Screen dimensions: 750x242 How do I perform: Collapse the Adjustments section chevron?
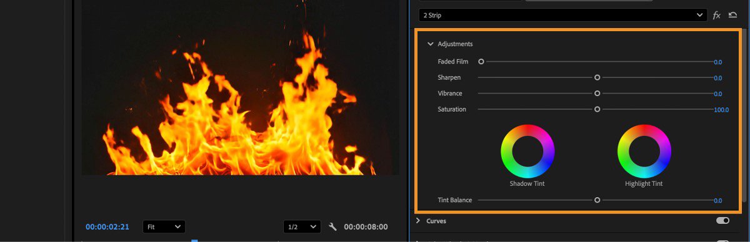pyautogui.click(x=431, y=44)
